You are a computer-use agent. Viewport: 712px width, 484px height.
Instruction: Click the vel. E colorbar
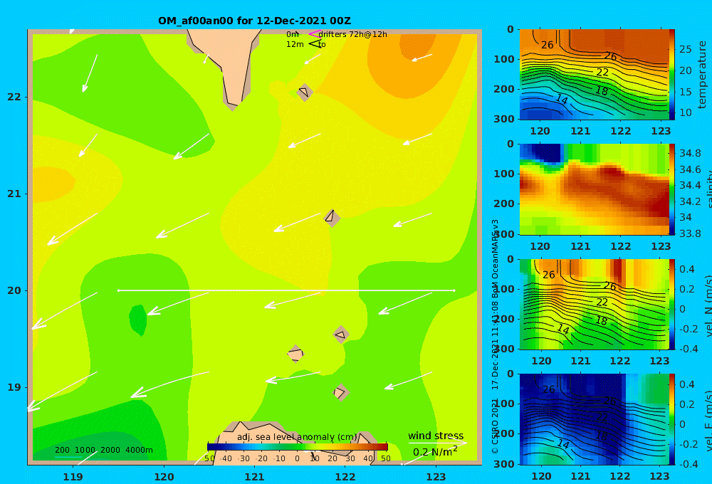pyautogui.click(x=672, y=419)
